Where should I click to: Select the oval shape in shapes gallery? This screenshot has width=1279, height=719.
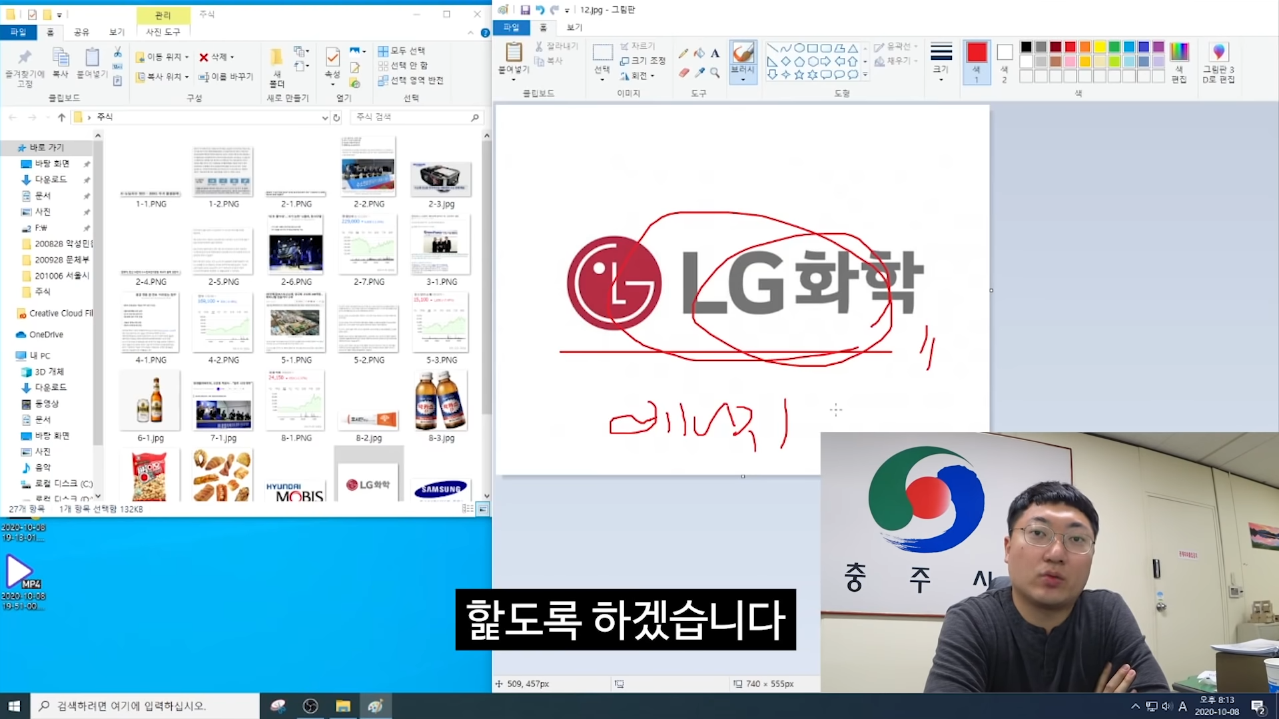pos(799,48)
